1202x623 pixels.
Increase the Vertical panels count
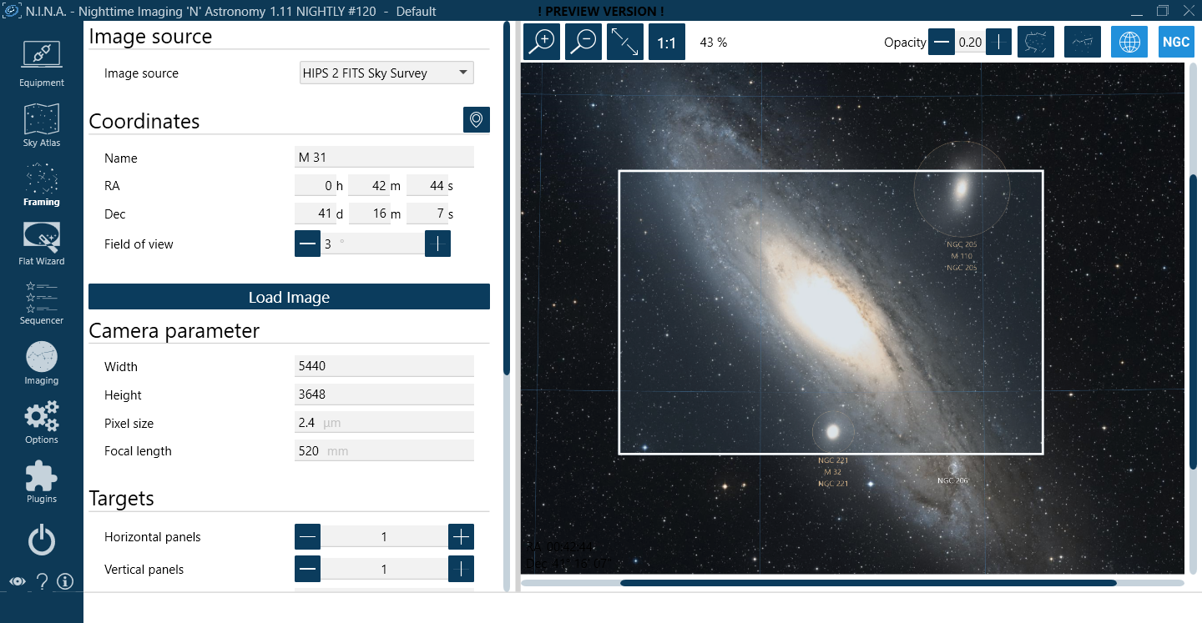pos(461,569)
